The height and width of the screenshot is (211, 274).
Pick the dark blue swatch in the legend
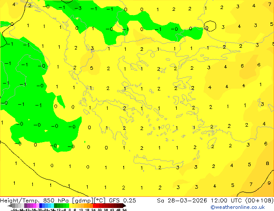41,206
